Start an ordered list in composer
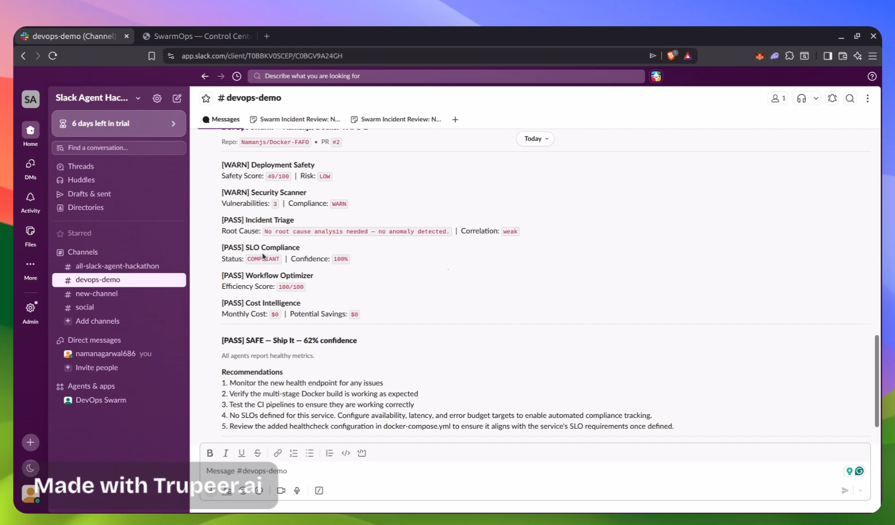This screenshot has height=525, width=895. tap(294, 453)
